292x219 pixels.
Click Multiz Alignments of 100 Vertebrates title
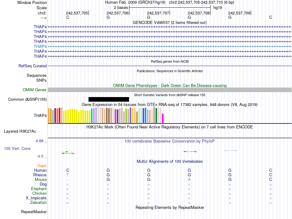click(170, 162)
